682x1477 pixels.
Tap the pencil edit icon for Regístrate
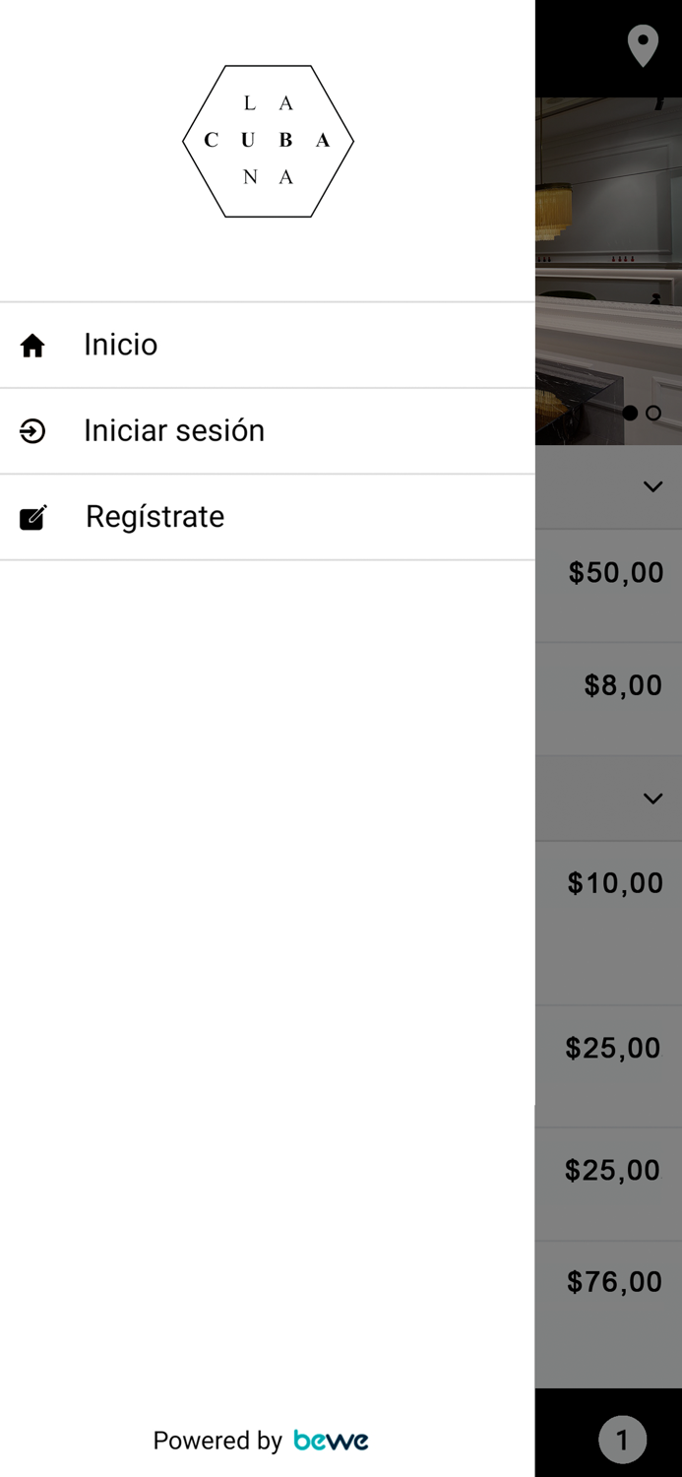(33, 517)
